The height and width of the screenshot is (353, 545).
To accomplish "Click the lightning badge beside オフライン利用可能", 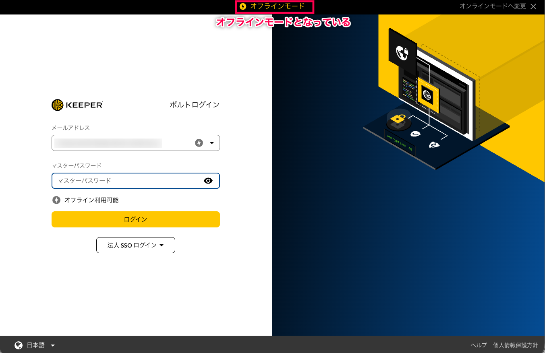I will [x=56, y=200].
